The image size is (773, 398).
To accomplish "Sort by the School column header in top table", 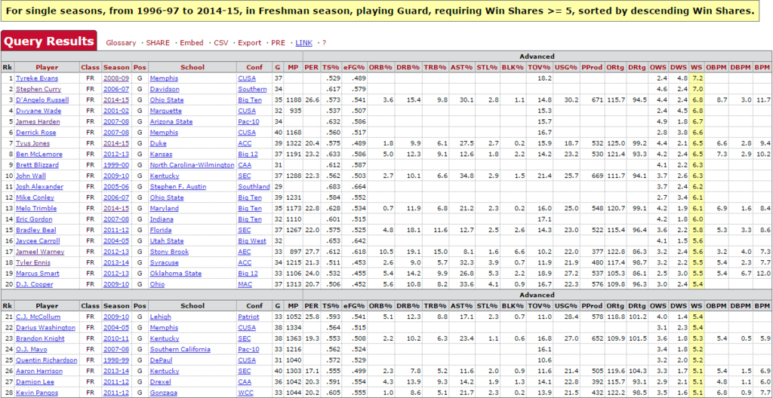I will 192,68.
